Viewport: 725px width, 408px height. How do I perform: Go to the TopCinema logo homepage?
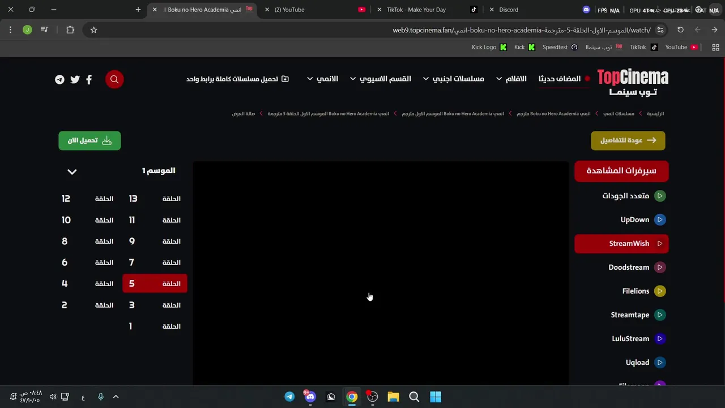[x=633, y=82]
